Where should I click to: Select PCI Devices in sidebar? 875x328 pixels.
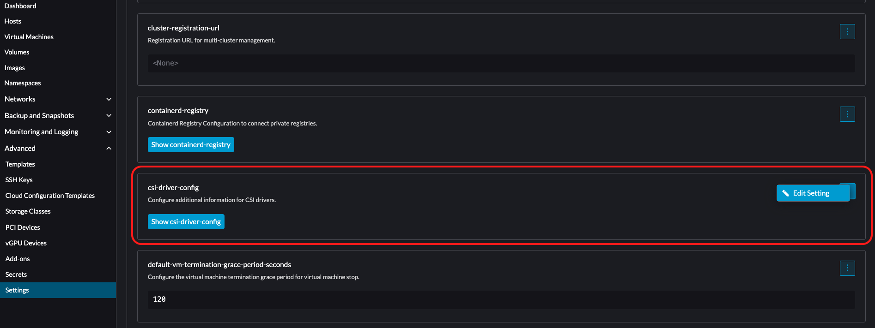pyautogui.click(x=23, y=227)
